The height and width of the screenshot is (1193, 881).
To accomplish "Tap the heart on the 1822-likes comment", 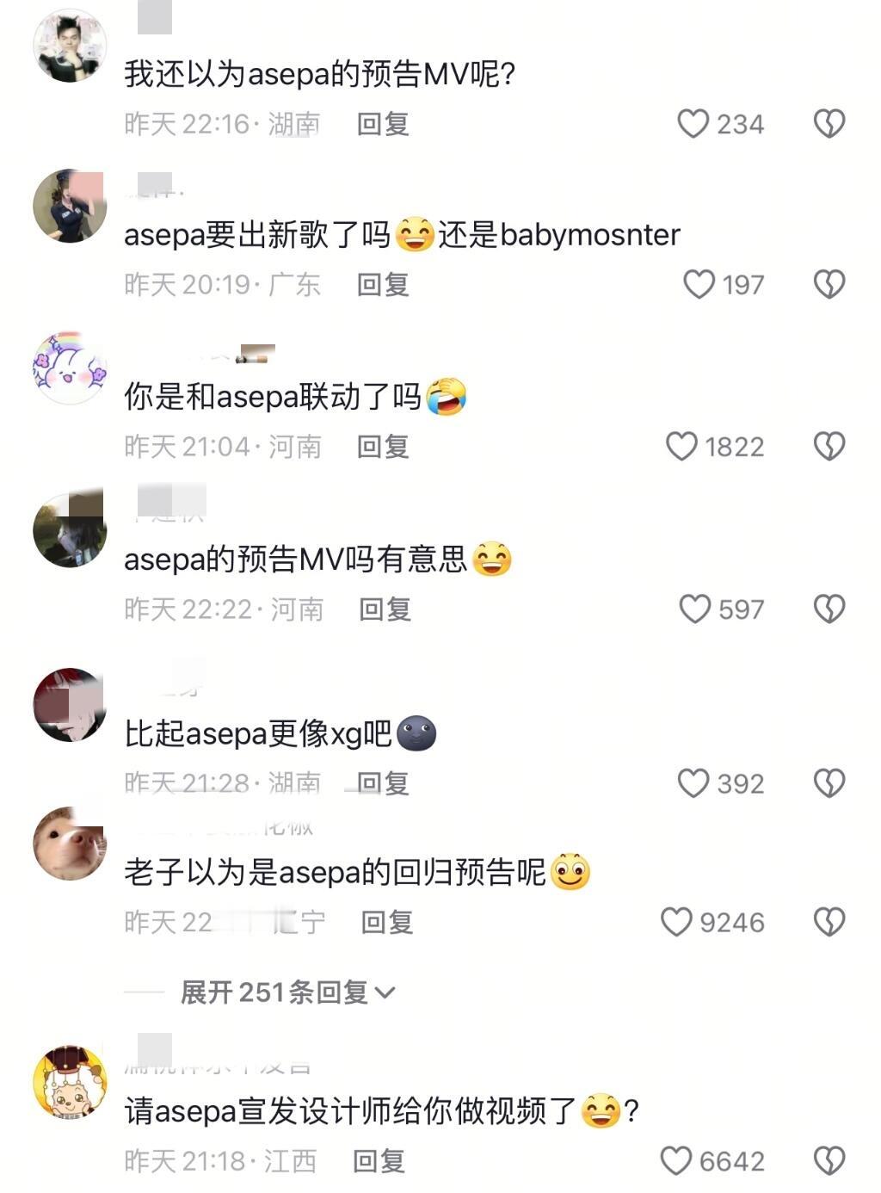I will 681,446.
